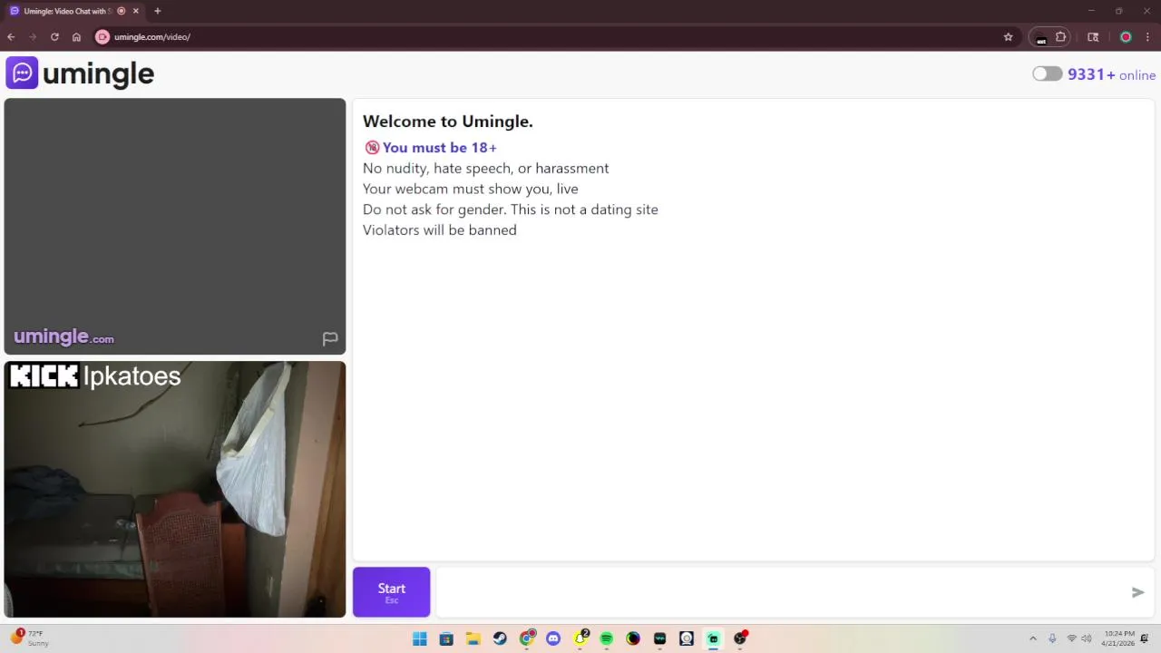Open volume control in system tray
The height and width of the screenshot is (653, 1161).
1087,638
